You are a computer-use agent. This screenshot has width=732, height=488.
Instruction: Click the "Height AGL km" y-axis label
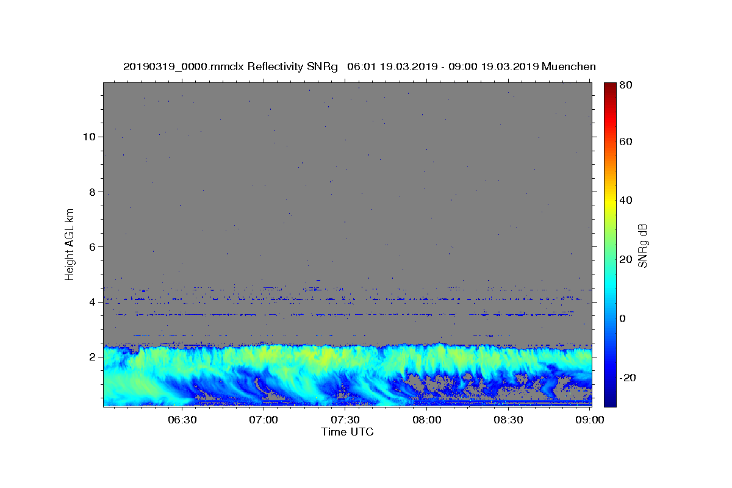70,243
